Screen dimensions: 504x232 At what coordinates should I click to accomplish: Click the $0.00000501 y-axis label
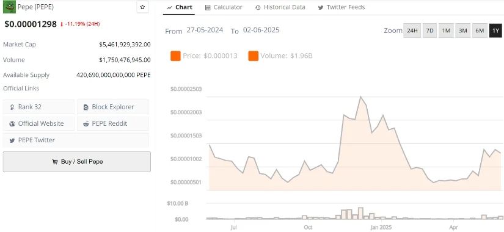[186, 182]
